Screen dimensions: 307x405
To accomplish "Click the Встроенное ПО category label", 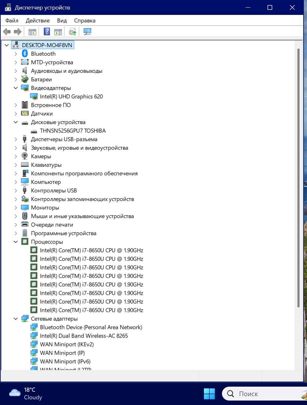I will (51, 105).
